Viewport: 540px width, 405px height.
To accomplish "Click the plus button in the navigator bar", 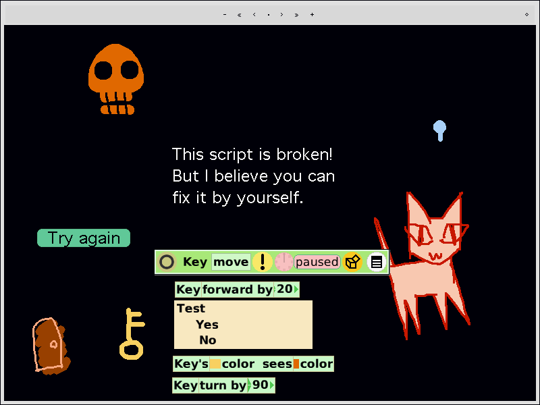I will [312, 14].
